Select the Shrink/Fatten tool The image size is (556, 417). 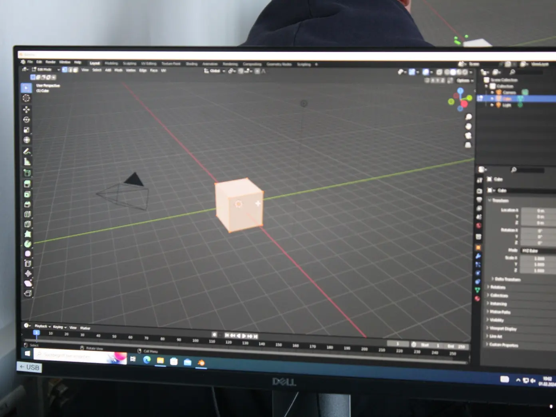(28, 274)
